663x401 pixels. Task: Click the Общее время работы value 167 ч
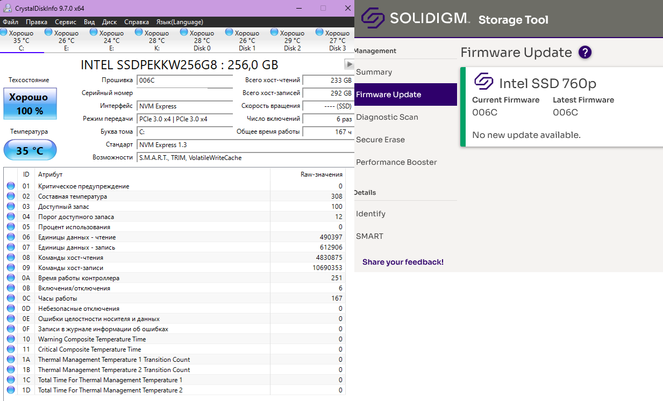[x=328, y=132]
